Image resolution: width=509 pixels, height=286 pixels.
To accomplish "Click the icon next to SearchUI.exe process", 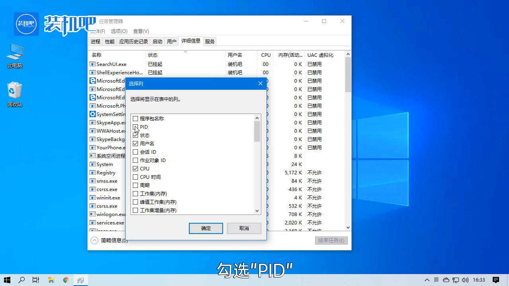I will (x=92, y=64).
